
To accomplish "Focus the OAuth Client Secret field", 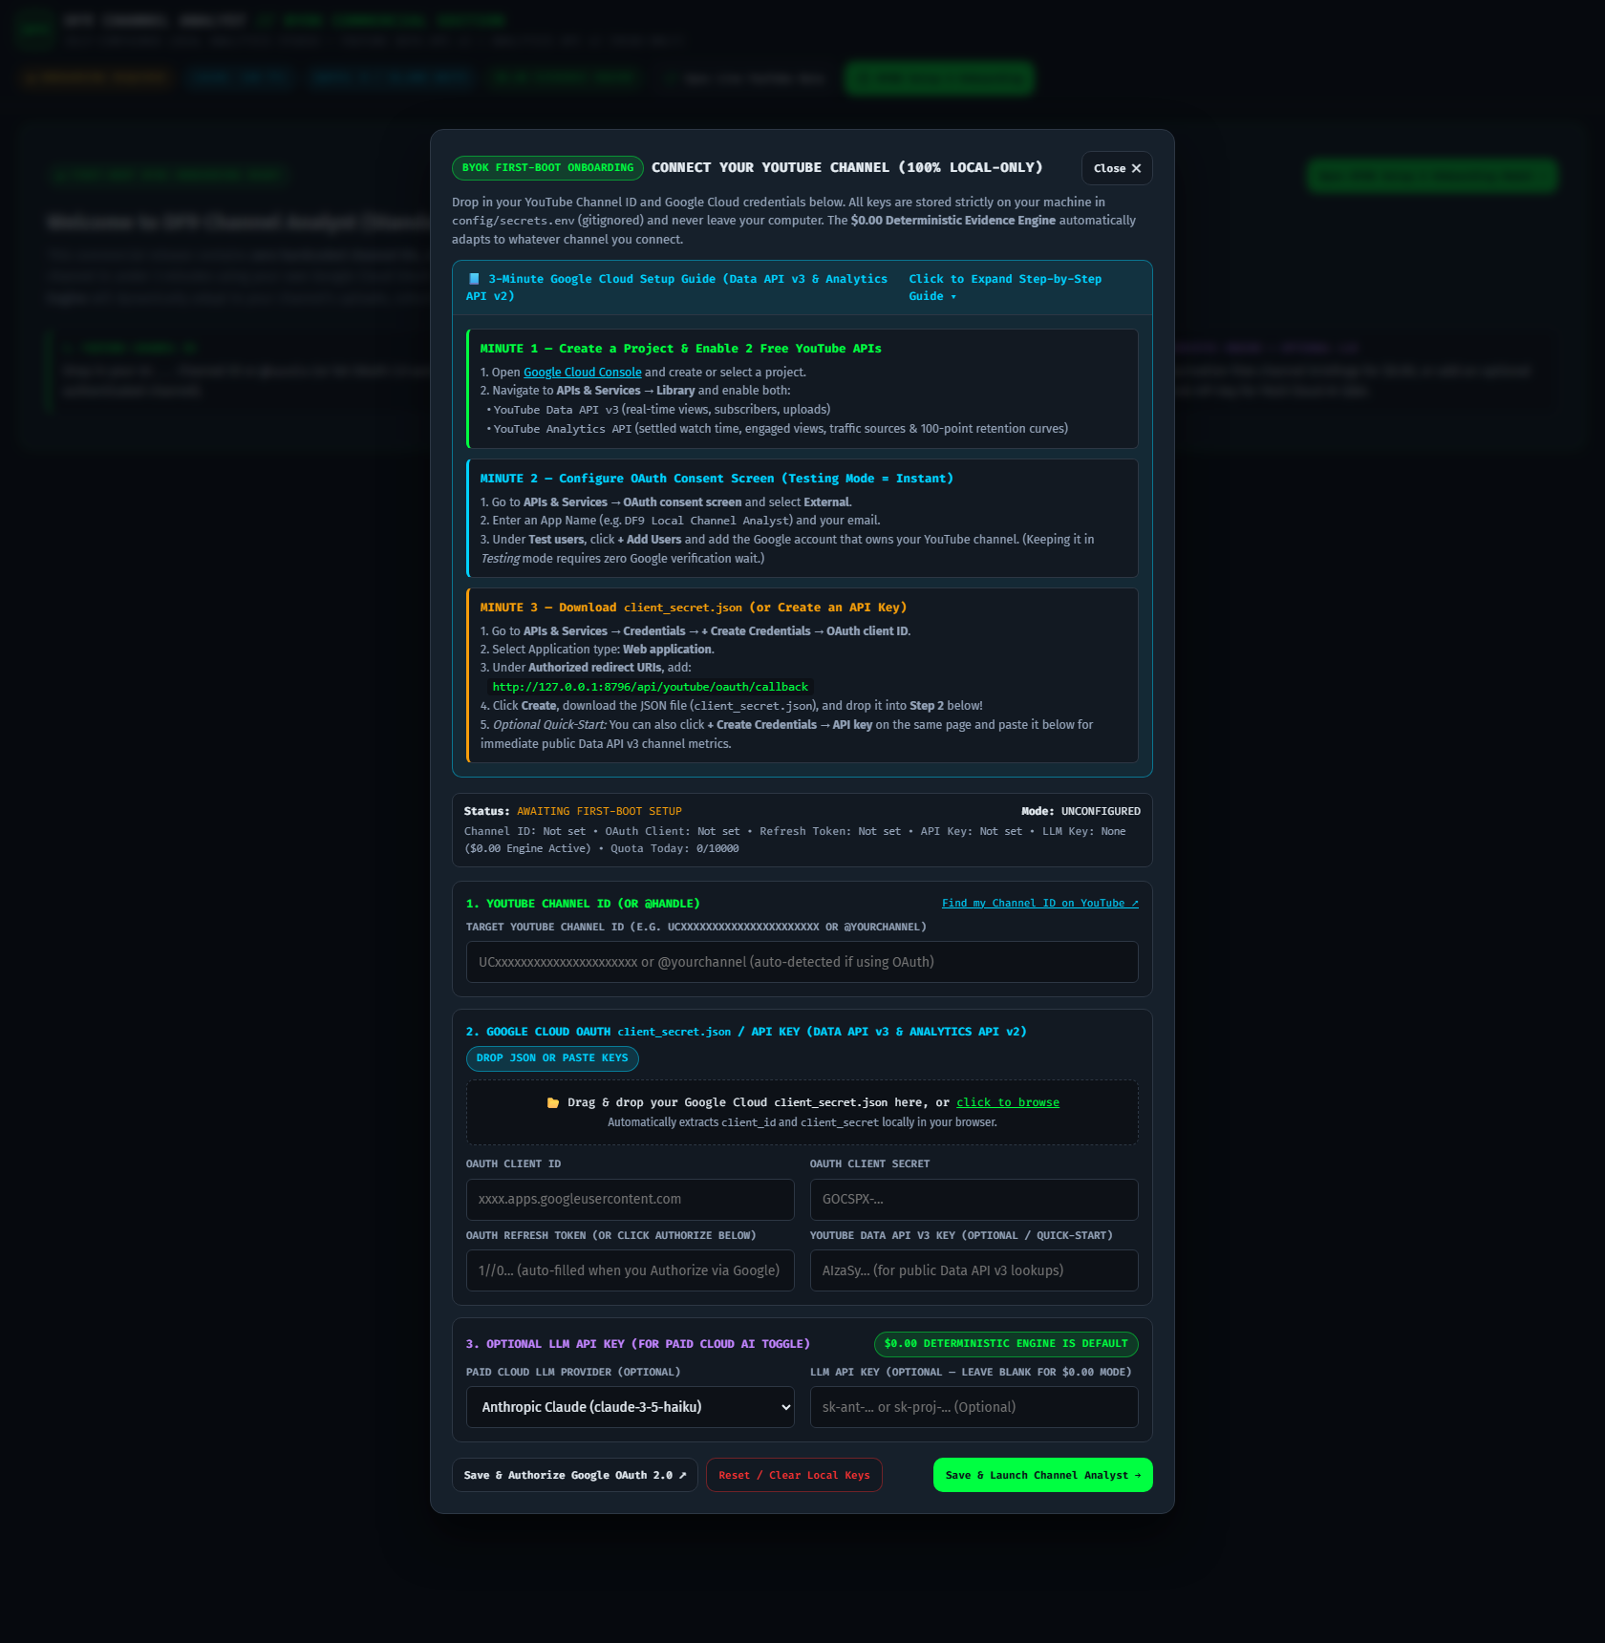I will click(974, 1199).
